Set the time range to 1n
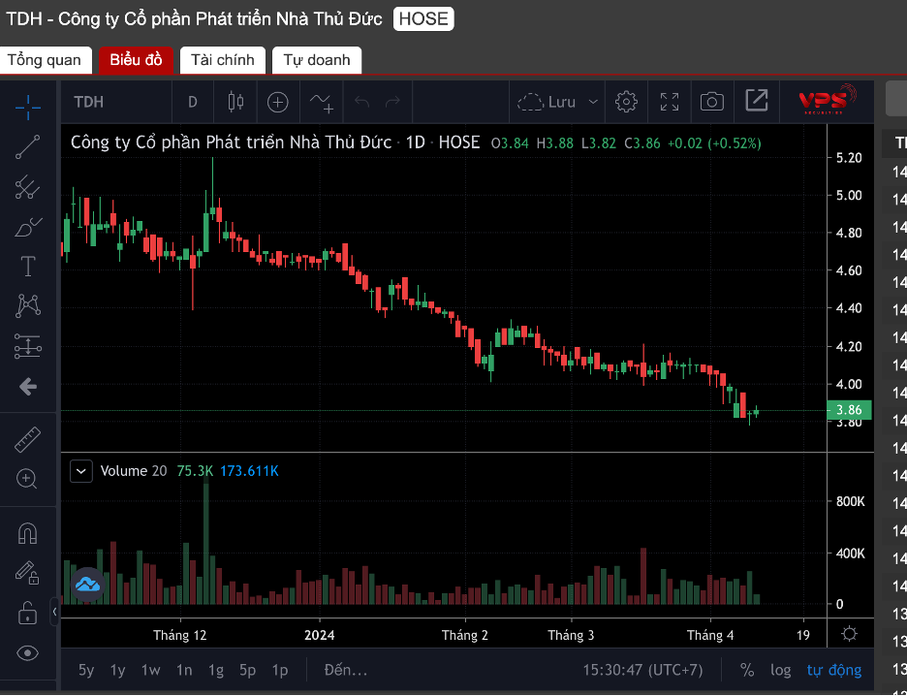The image size is (907, 696). tap(184, 671)
